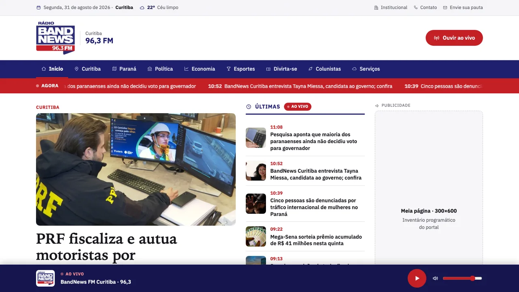Viewport: 519px width, 292px height.
Task: Open the Serviços menu section
Action: 366,69
